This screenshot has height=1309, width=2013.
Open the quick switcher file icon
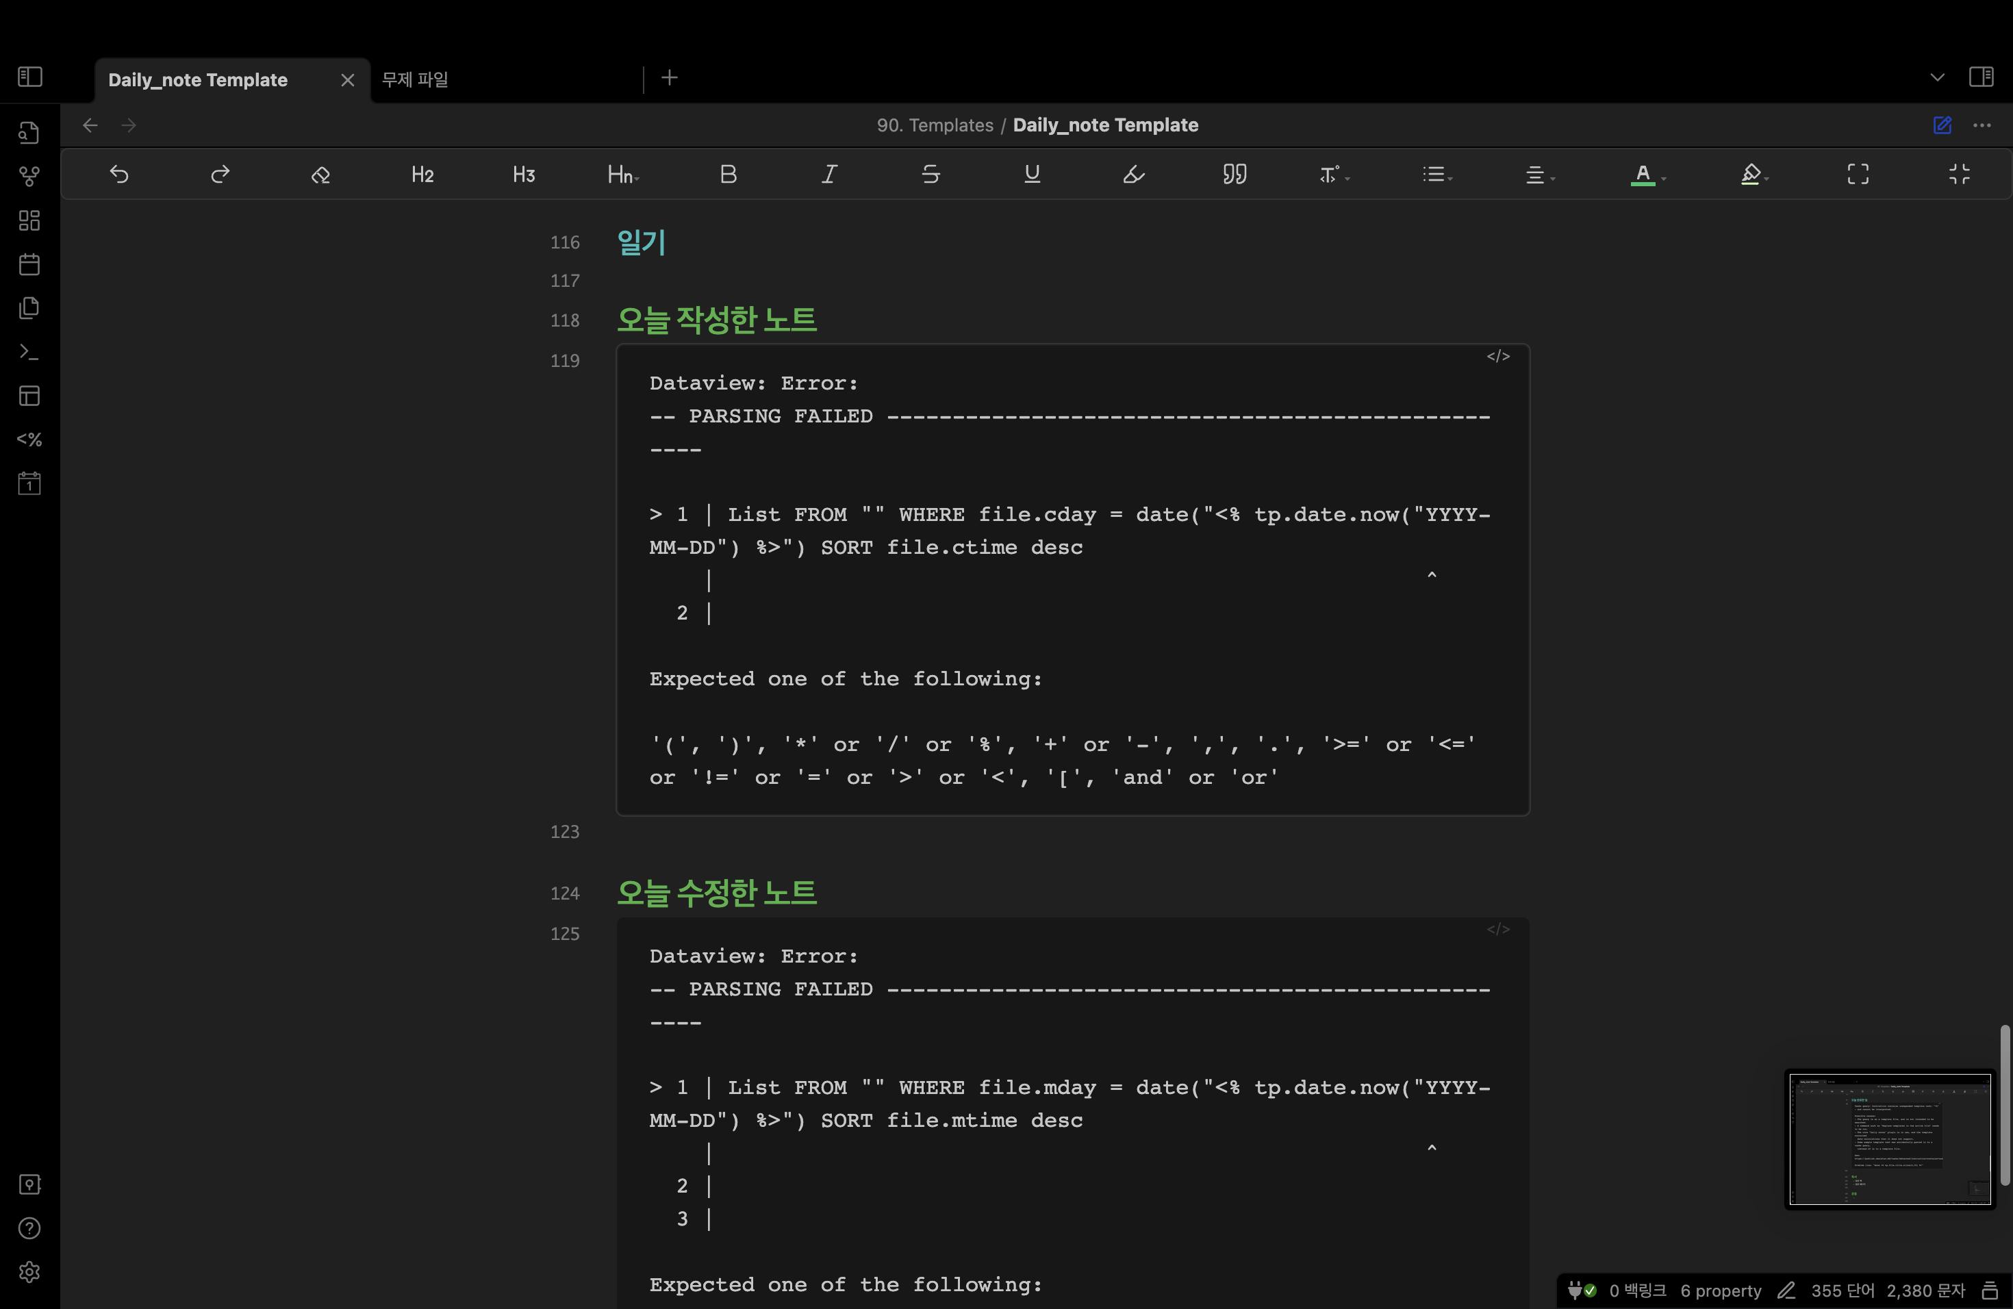pos(29,133)
